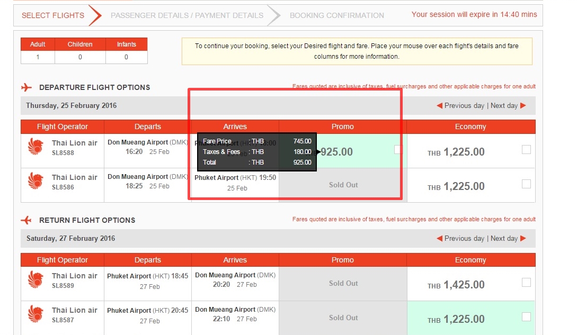Viewport: 577px width, 335px height.
Task: Click the departure plane icon beside Departure Flight Options
Action: 26,87
